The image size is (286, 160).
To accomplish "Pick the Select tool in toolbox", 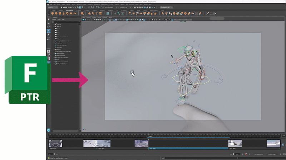I will tap(49, 20).
